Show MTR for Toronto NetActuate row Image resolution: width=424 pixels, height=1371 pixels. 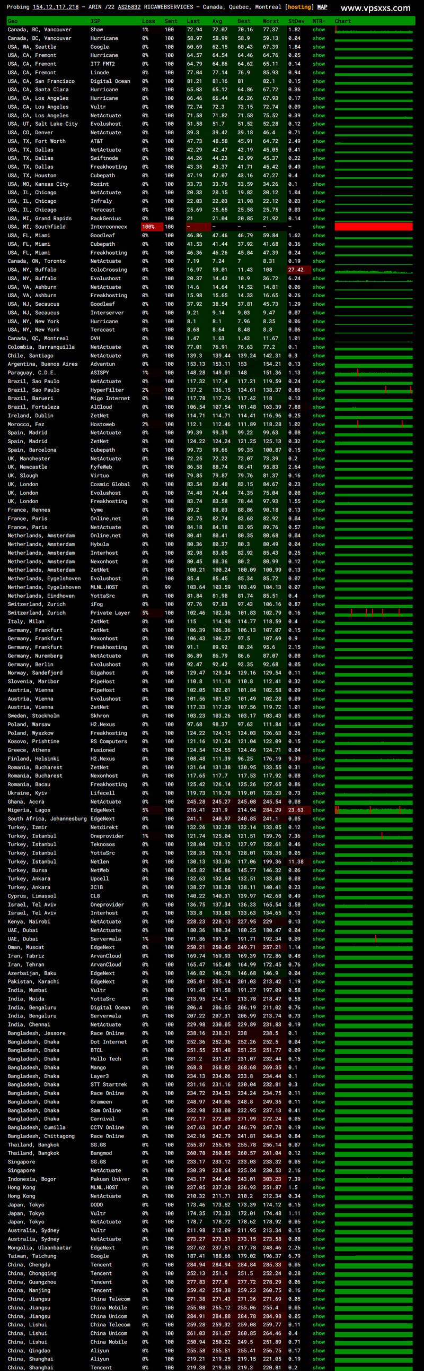[x=319, y=261]
